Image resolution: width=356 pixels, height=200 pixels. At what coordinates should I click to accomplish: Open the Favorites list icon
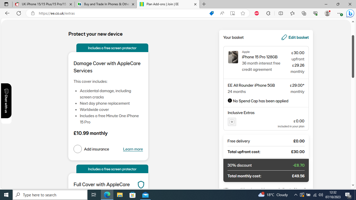(292, 13)
